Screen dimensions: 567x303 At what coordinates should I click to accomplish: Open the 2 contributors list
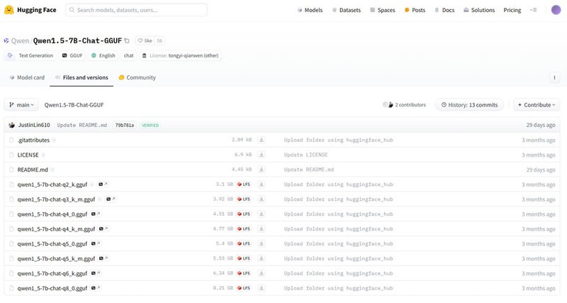404,104
